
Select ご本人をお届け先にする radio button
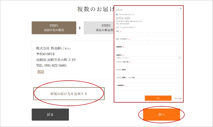[117, 15]
